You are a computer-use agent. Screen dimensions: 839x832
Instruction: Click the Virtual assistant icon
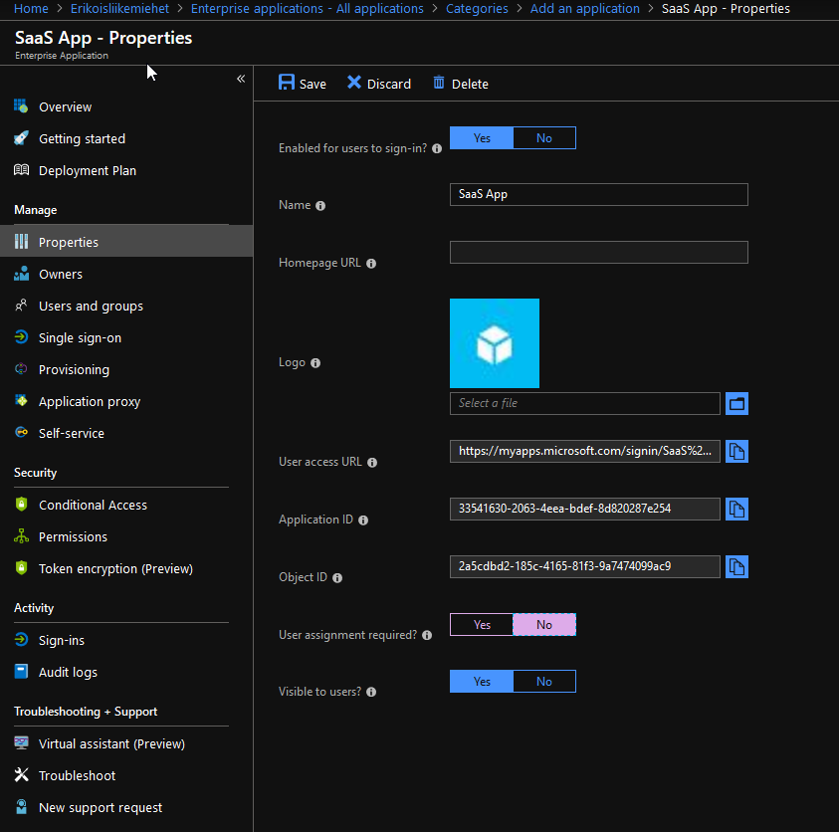click(x=21, y=742)
